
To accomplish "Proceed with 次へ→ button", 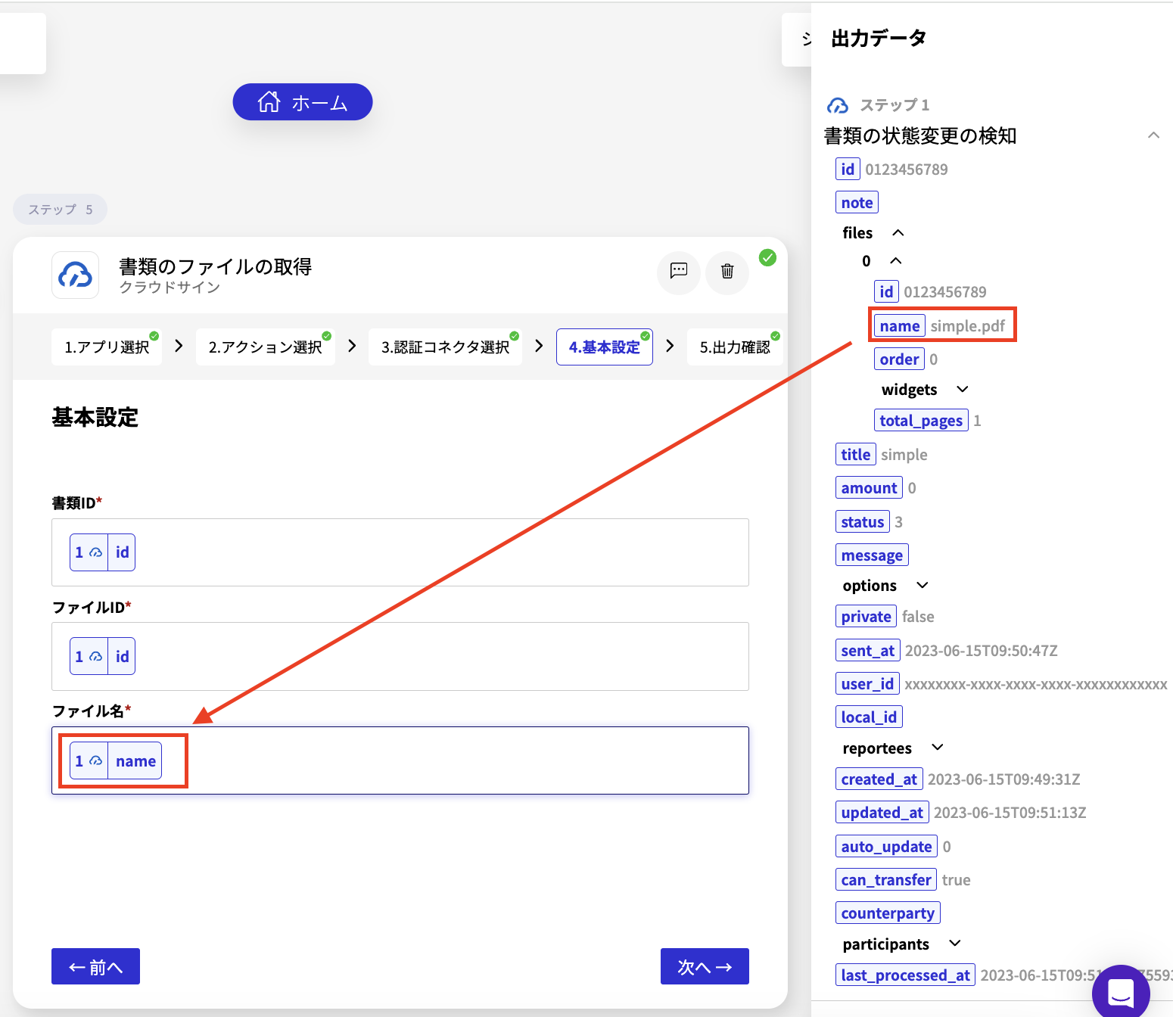I will pyautogui.click(x=705, y=966).
